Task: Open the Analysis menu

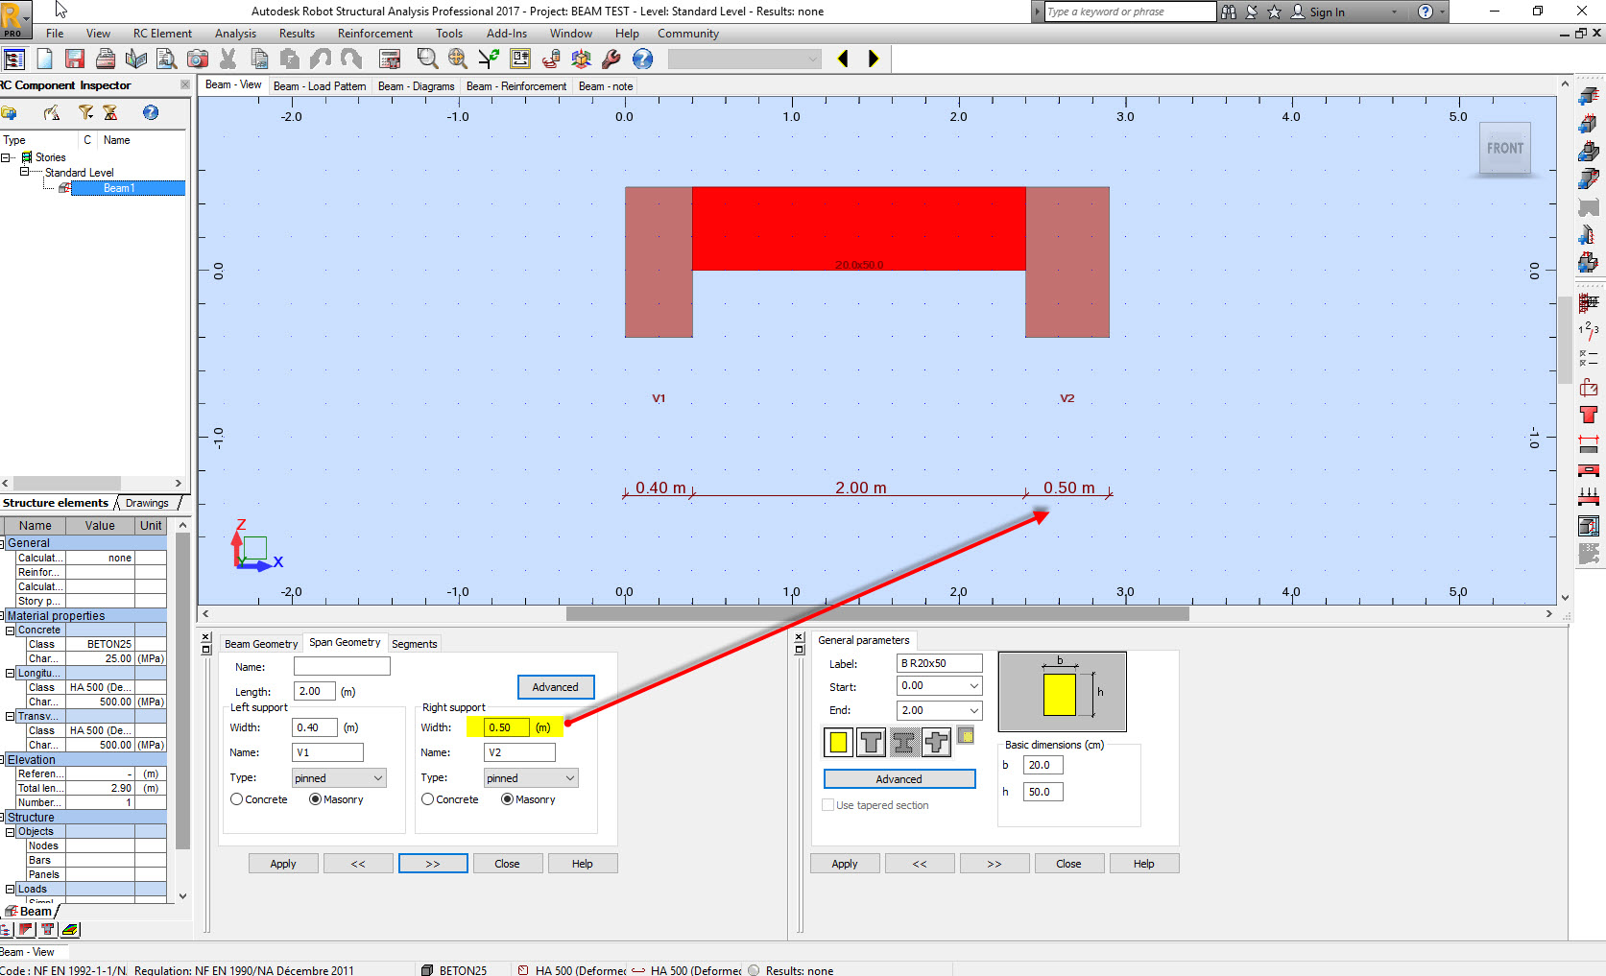Action: click(235, 34)
